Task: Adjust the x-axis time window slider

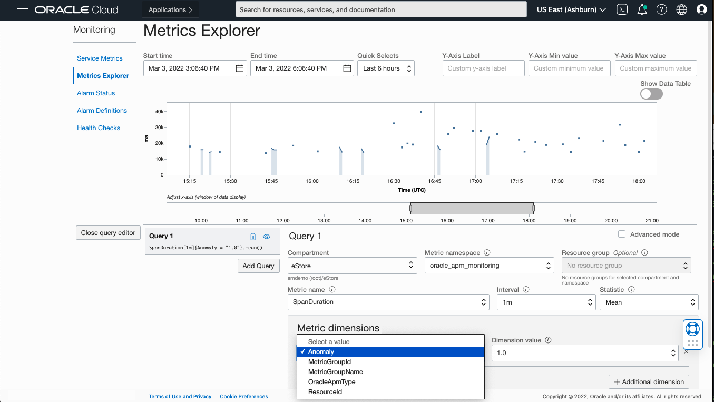Action: (472, 208)
